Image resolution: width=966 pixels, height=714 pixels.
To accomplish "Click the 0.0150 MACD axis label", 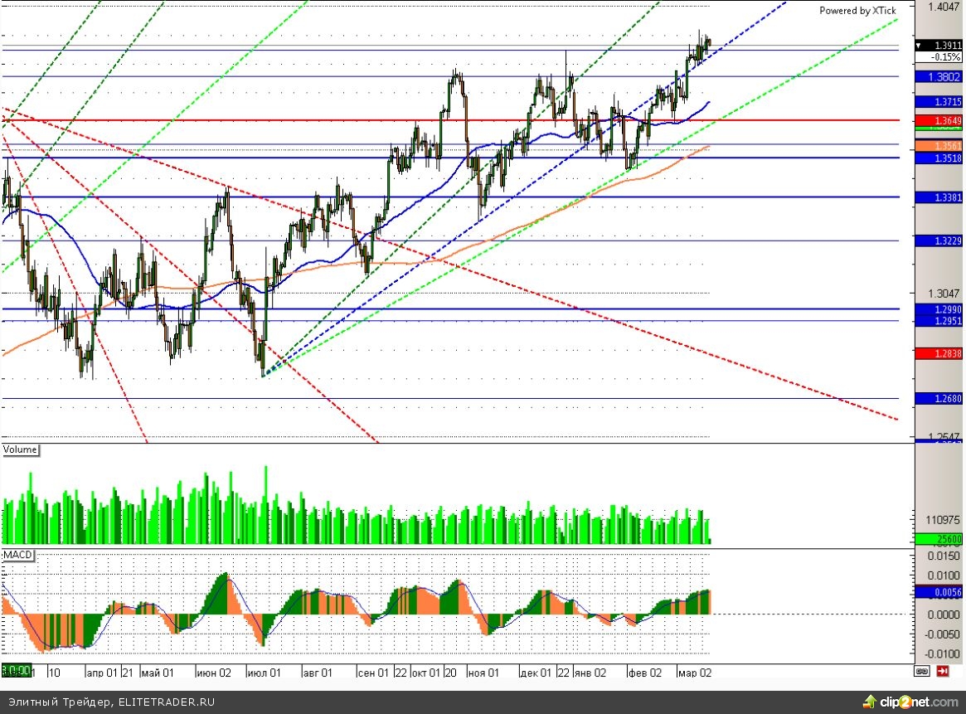I will [944, 556].
